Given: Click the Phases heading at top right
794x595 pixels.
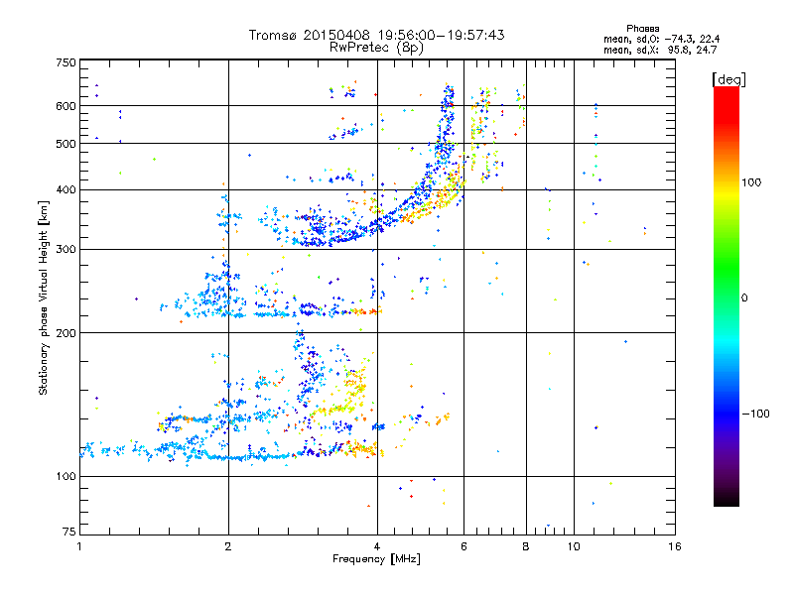Looking at the screenshot, I should tap(642, 29).
